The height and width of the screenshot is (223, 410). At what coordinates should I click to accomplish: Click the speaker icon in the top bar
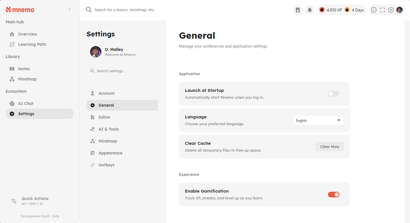coord(298,10)
